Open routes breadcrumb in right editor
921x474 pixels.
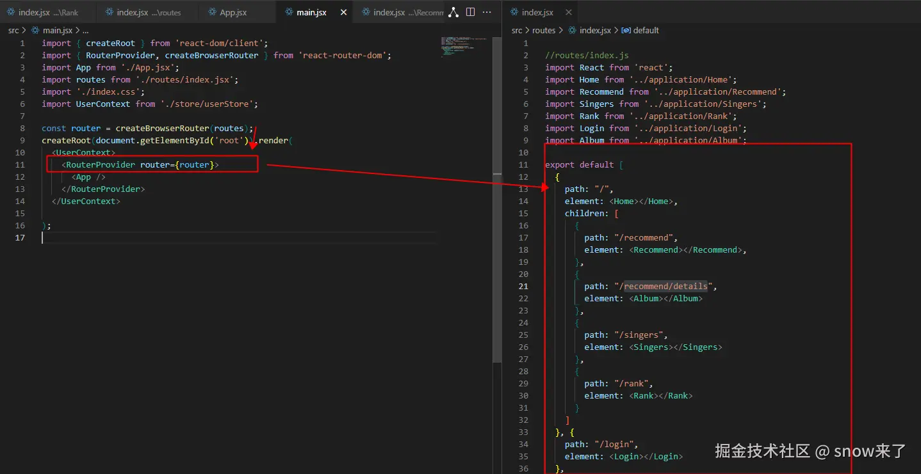pos(544,30)
